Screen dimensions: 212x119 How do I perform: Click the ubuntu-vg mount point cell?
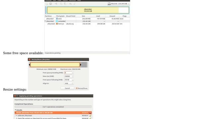coord(70,24)
